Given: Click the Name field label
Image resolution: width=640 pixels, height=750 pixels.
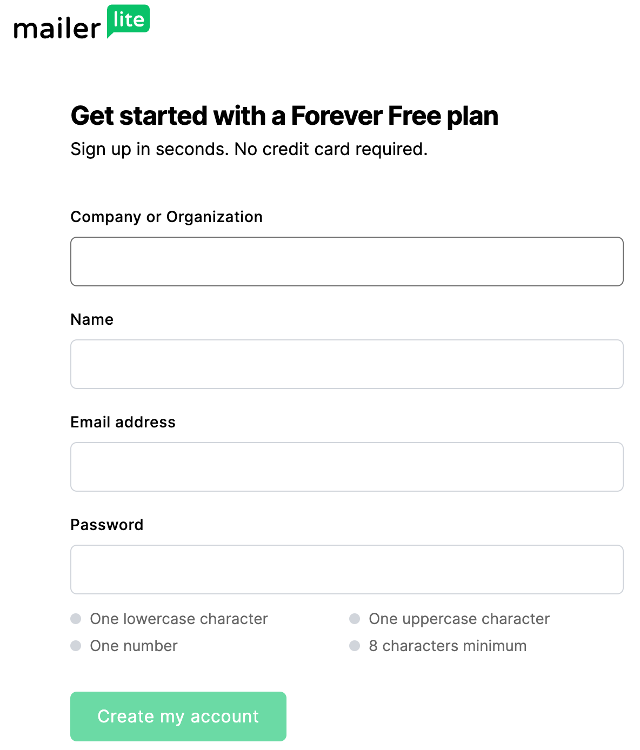Looking at the screenshot, I should 92,319.
